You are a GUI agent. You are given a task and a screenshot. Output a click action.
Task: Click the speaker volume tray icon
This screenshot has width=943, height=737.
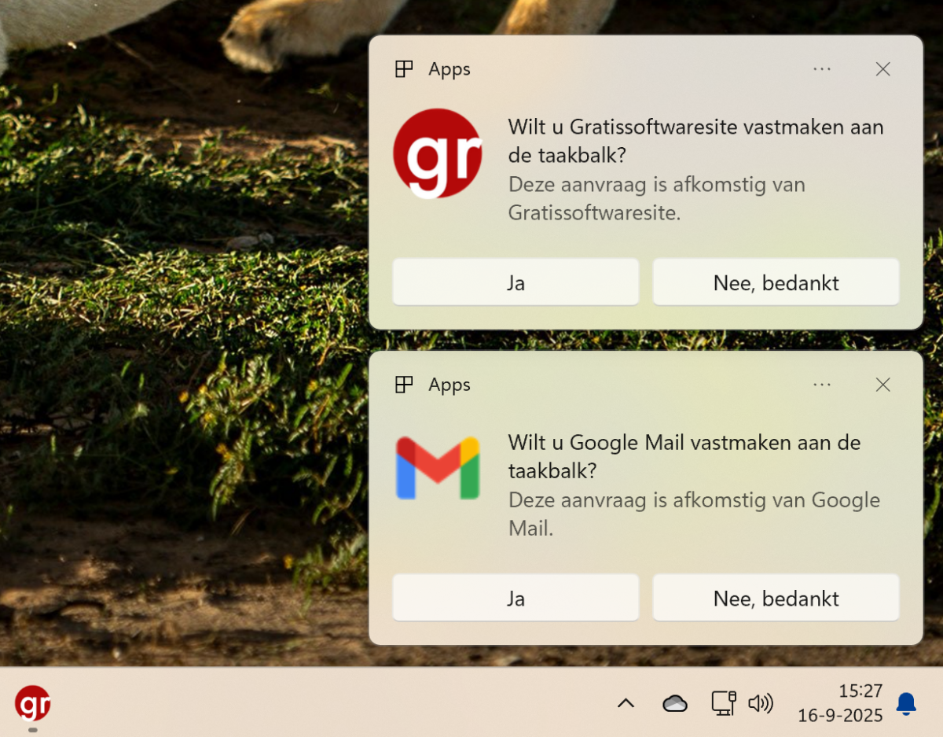click(760, 703)
